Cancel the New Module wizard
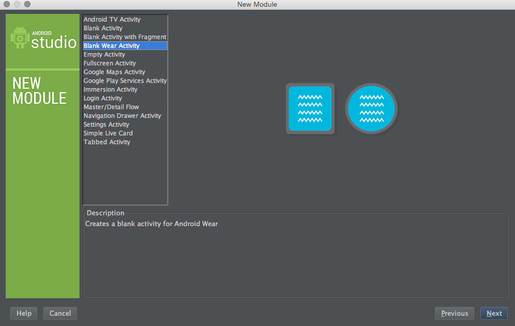The width and height of the screenshot is (515, 326). [60, 313]
